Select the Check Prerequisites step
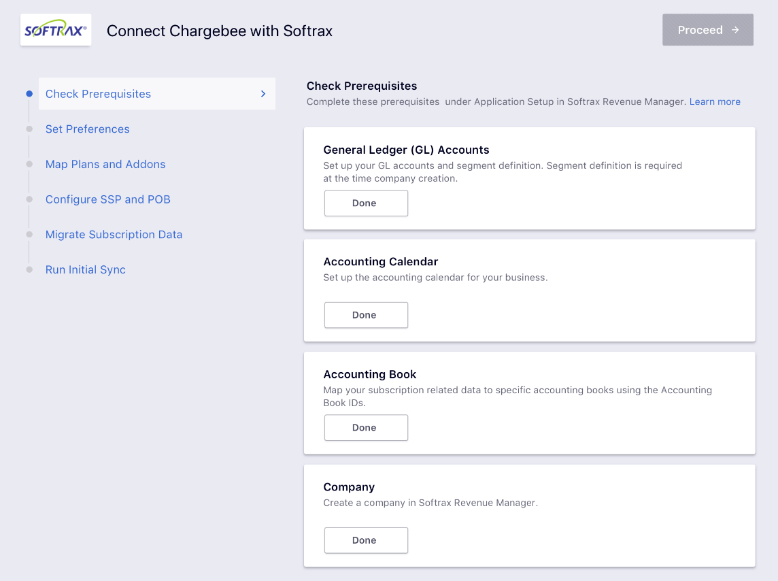This screenshot has height=581, width=778. [x=99, y=94]
